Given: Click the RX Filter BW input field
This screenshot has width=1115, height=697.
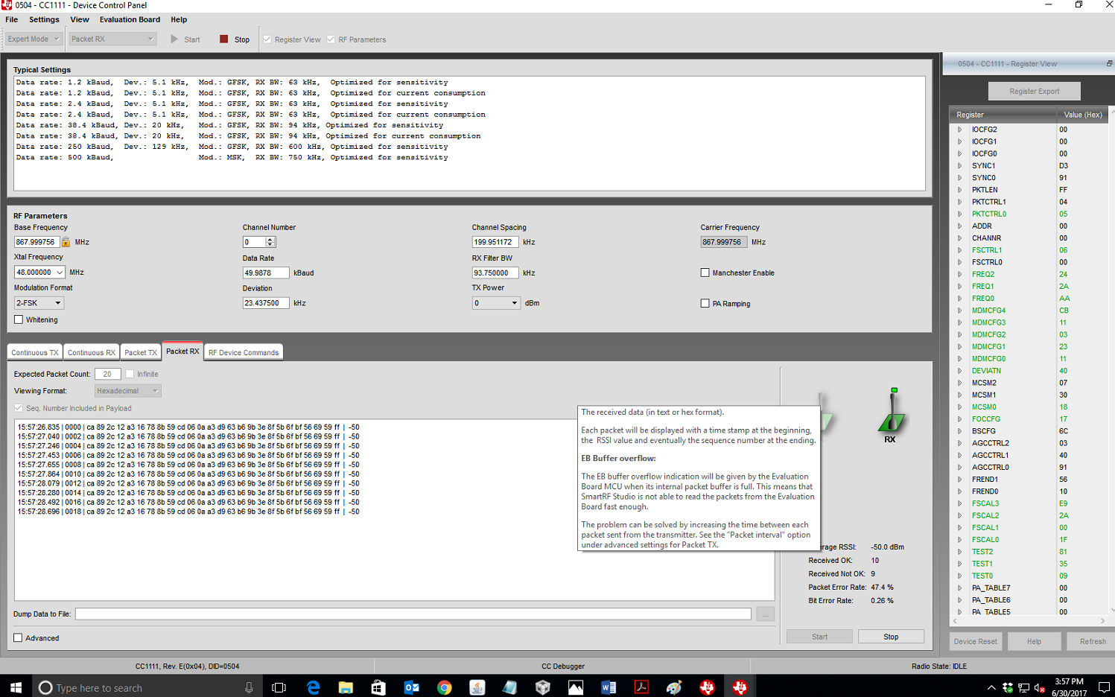Looking at the screenshot, I should (x=495, y=273).
